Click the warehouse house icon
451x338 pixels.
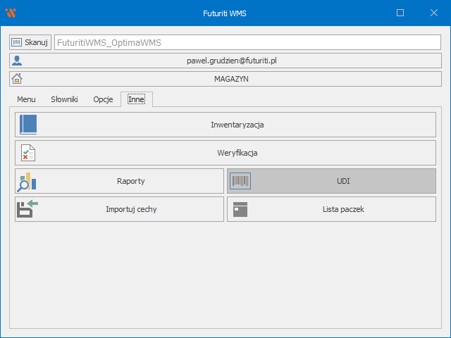coord(18,79)
